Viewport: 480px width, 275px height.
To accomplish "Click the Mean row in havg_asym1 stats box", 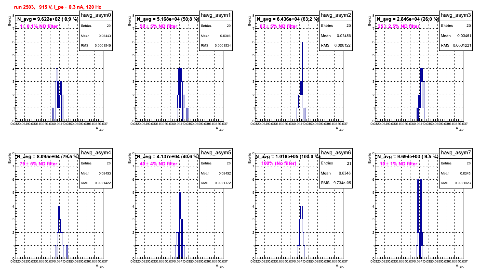I will [216, 36].
